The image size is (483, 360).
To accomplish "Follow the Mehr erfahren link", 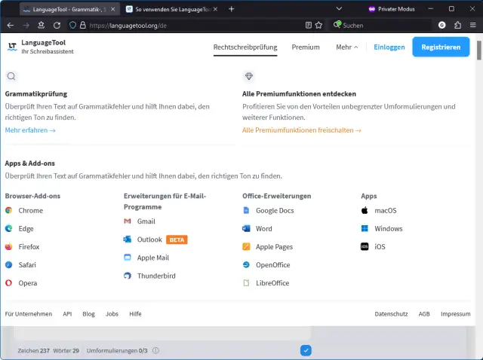I will (30, 130).
